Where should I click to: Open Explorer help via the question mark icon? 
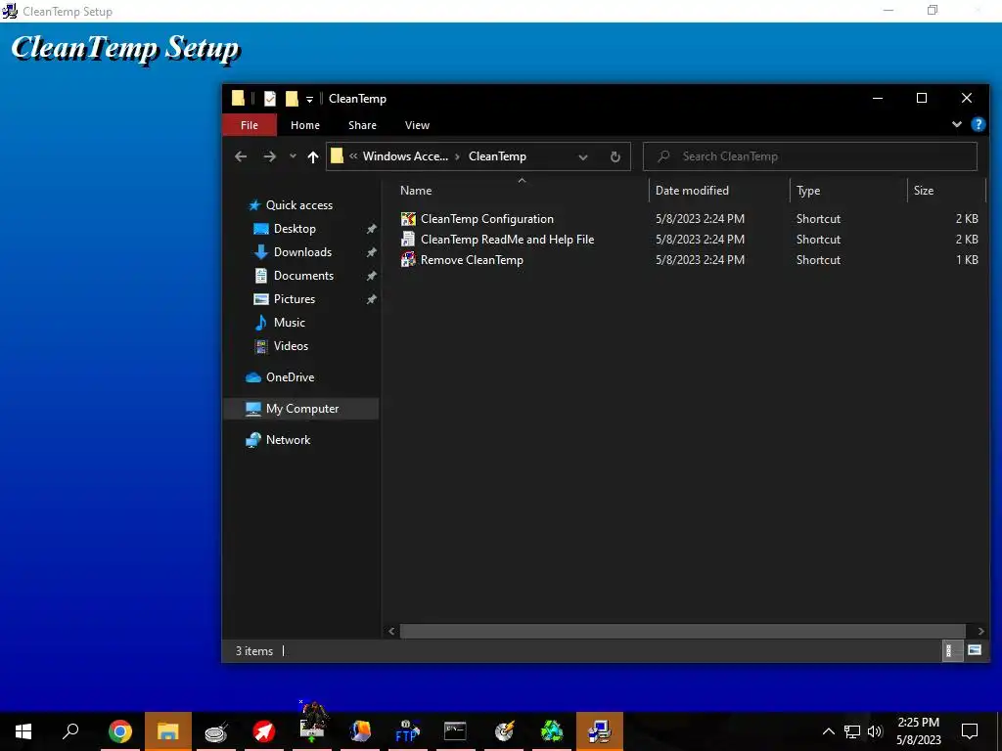[x=978, y=124]
